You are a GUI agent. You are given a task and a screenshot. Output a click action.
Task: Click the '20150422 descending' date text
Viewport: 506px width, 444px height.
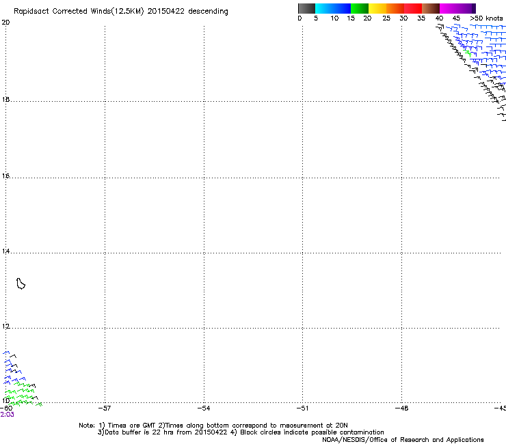187,11
